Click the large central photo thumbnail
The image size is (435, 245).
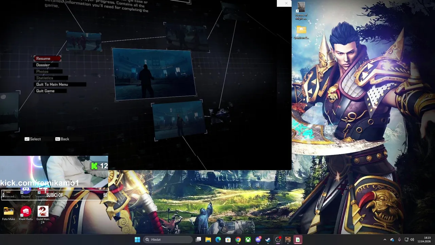(x=154, y=74)
